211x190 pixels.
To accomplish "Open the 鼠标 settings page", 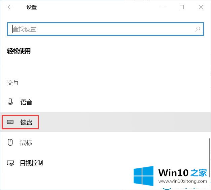I will [x=105, y=142].
